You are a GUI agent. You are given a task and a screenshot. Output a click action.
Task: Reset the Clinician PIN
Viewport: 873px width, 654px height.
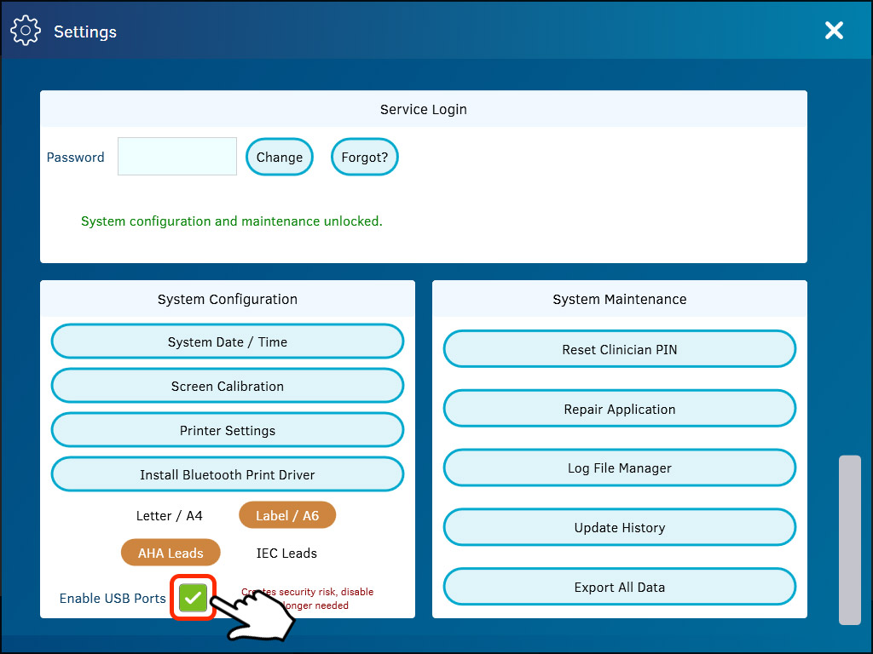[x=619, y=349]
